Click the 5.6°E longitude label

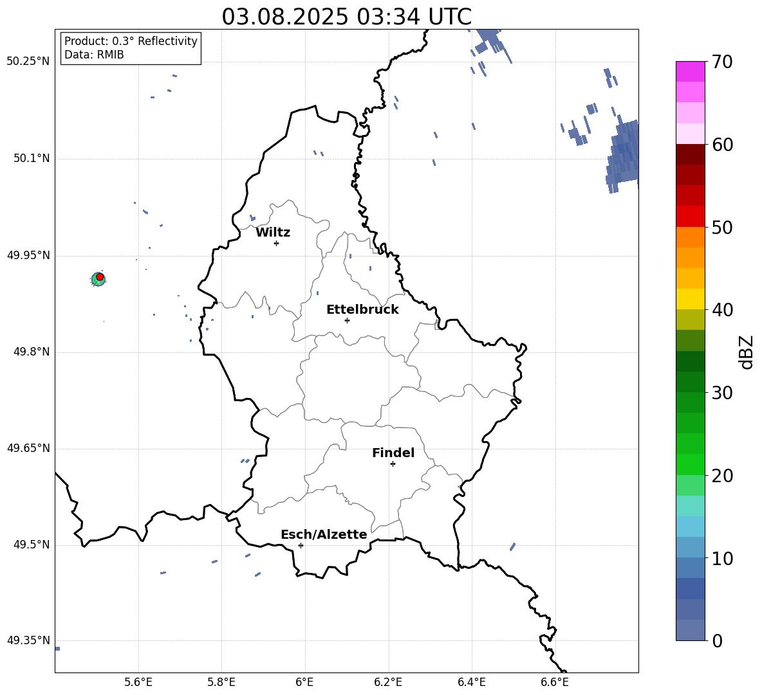(x=138, y=682)
